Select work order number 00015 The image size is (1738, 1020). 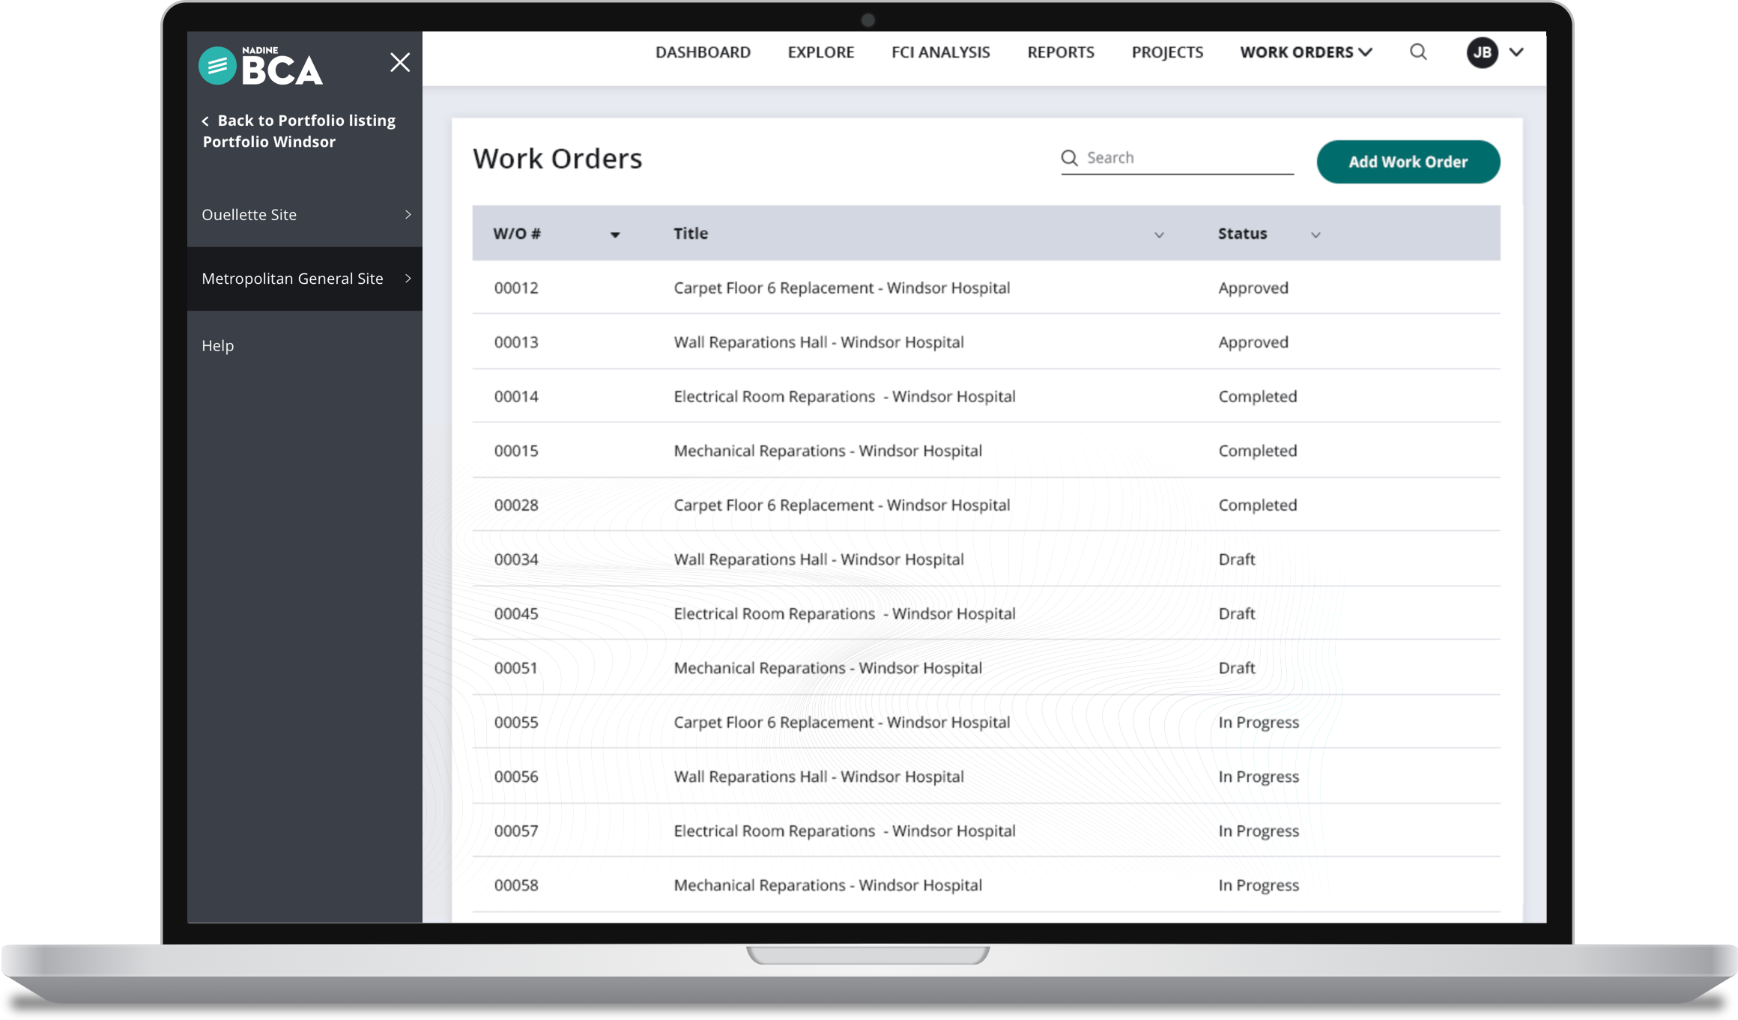click(516, 451)
